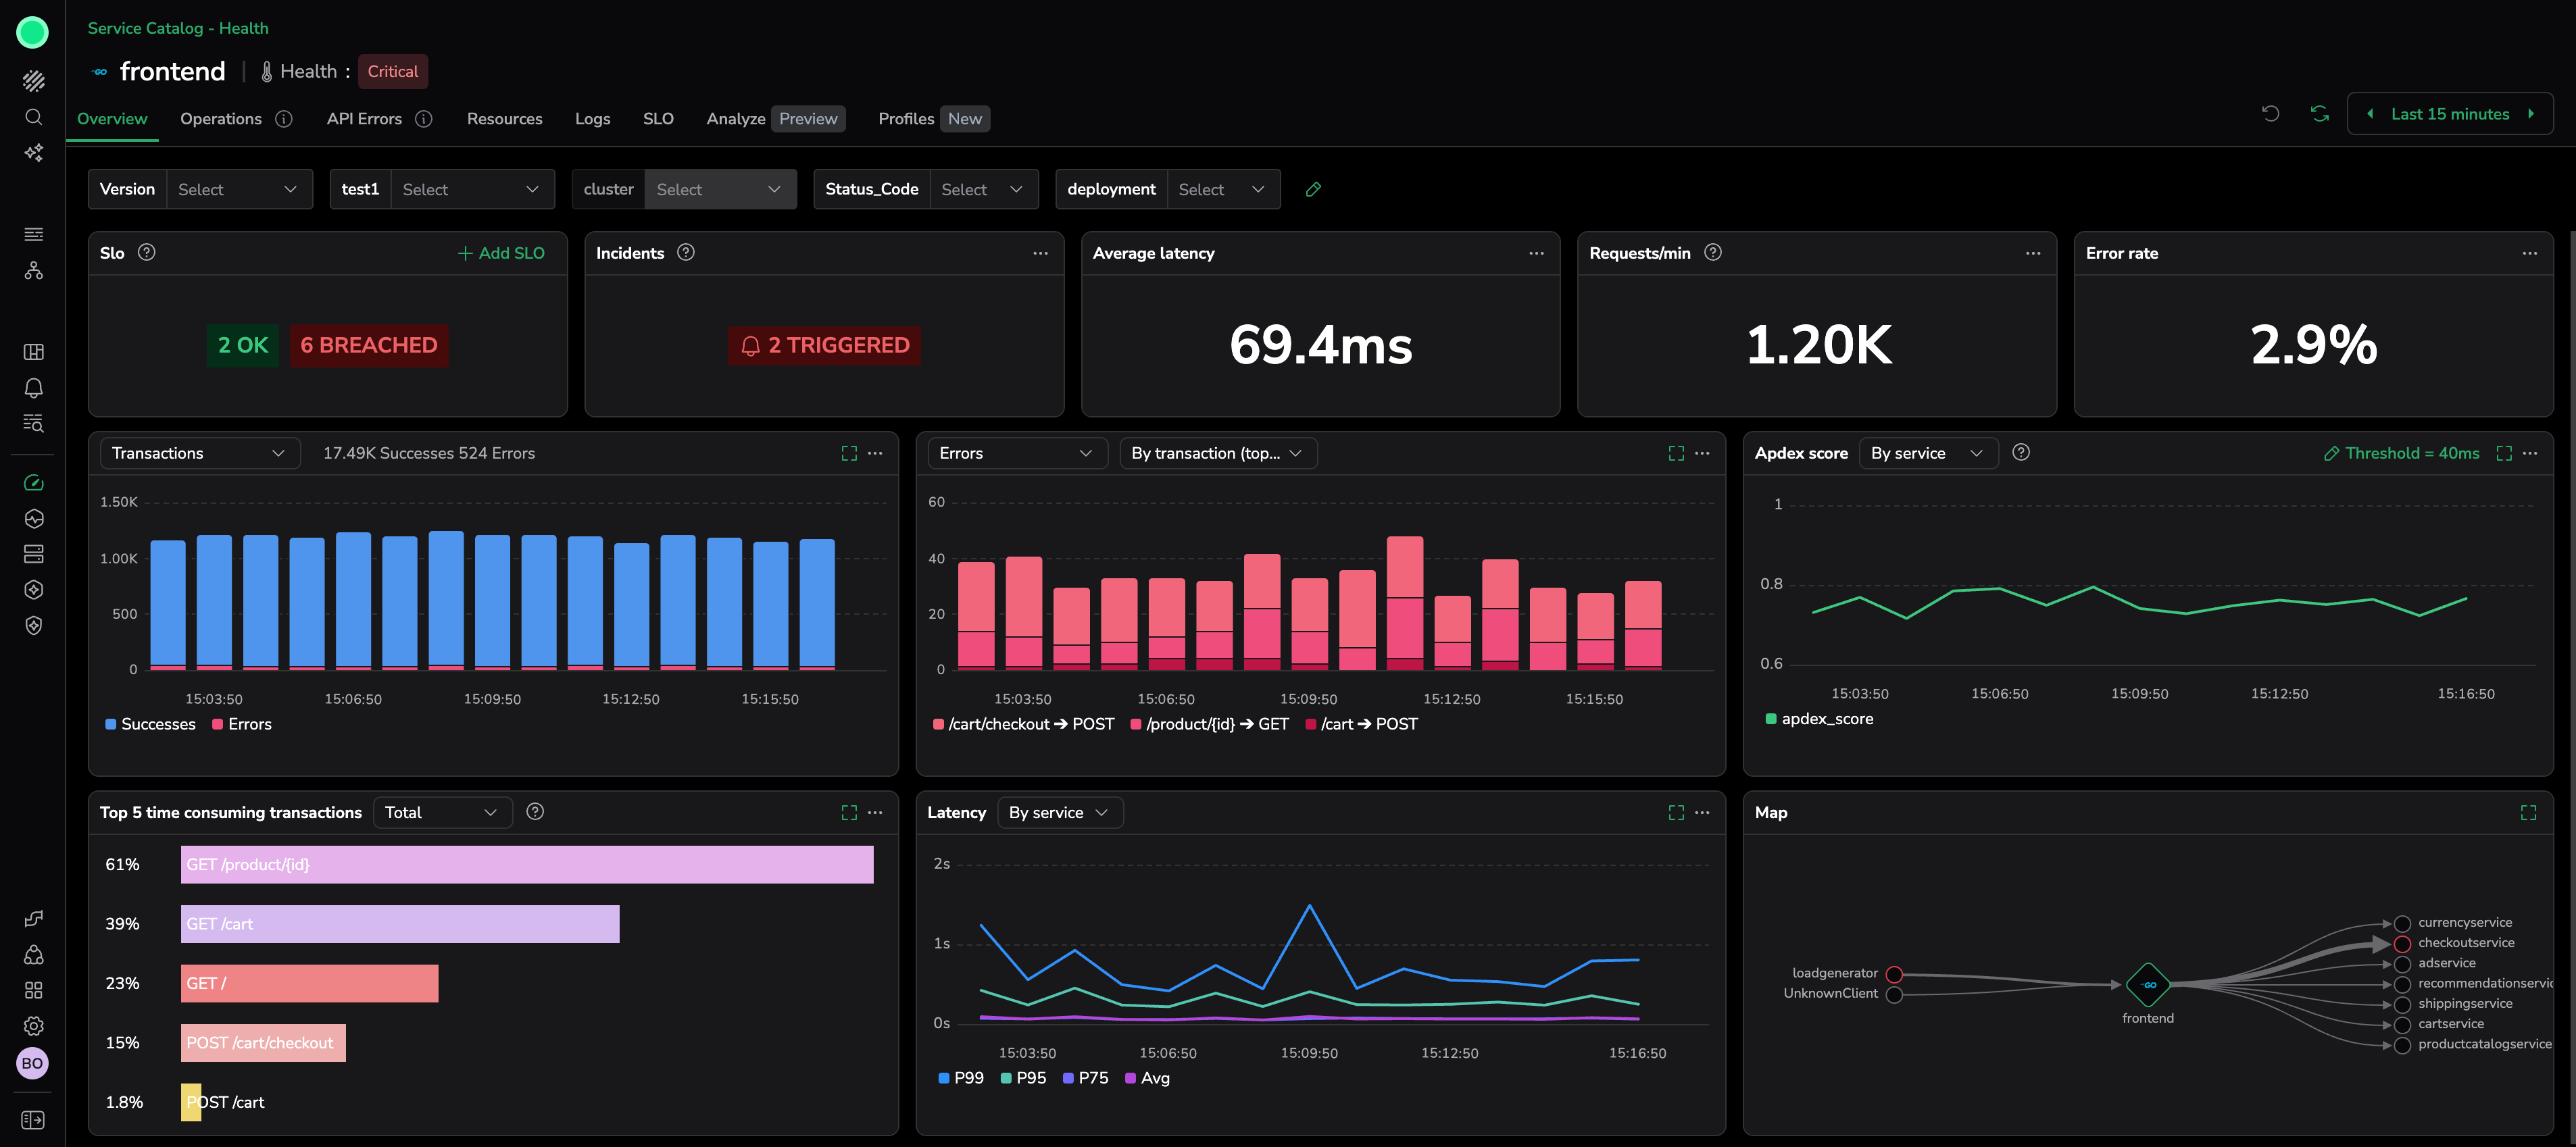Click the Add SLO link
The height and width of the screenshot is (1147, 2576).
point(501,253)
